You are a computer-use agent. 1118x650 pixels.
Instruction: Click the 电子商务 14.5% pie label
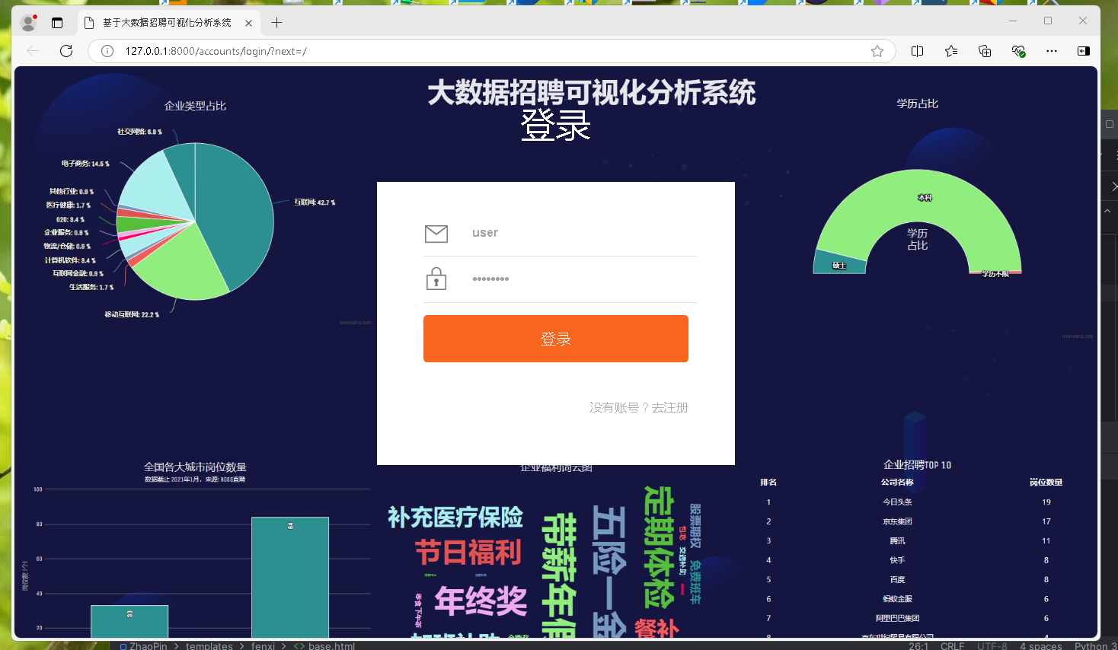[x=85, y=164]
